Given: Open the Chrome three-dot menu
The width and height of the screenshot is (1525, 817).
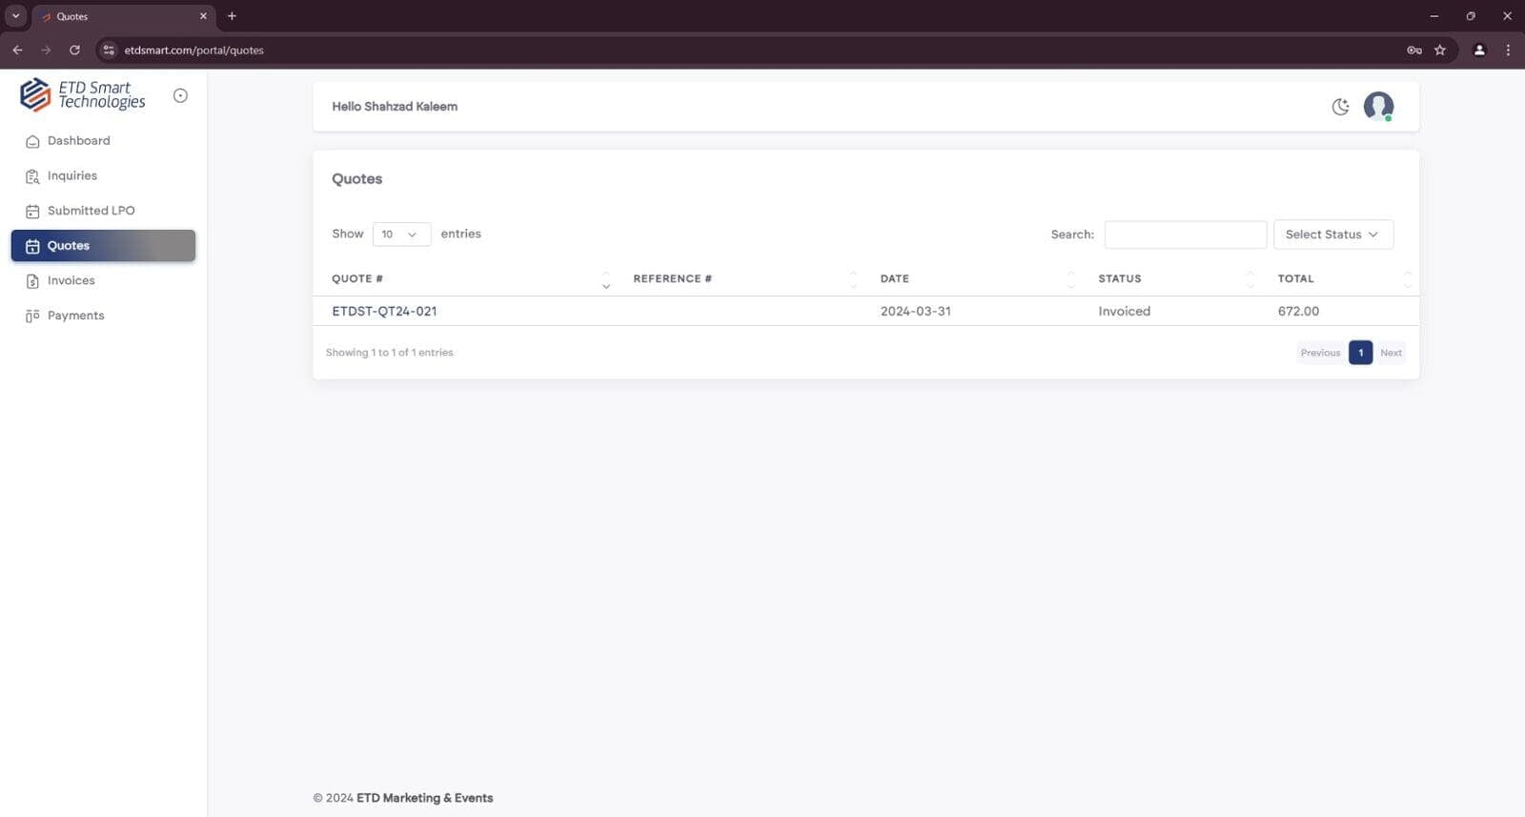Looking at the screenshot, I should tap(1508, 51).
